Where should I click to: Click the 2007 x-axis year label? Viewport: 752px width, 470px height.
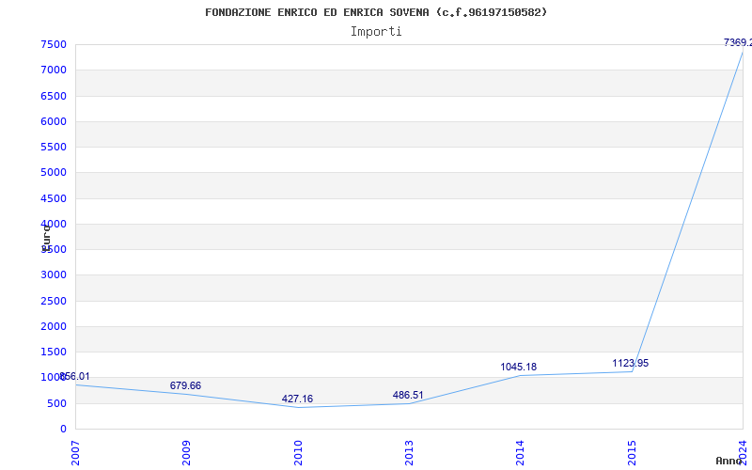coord(75,453)
